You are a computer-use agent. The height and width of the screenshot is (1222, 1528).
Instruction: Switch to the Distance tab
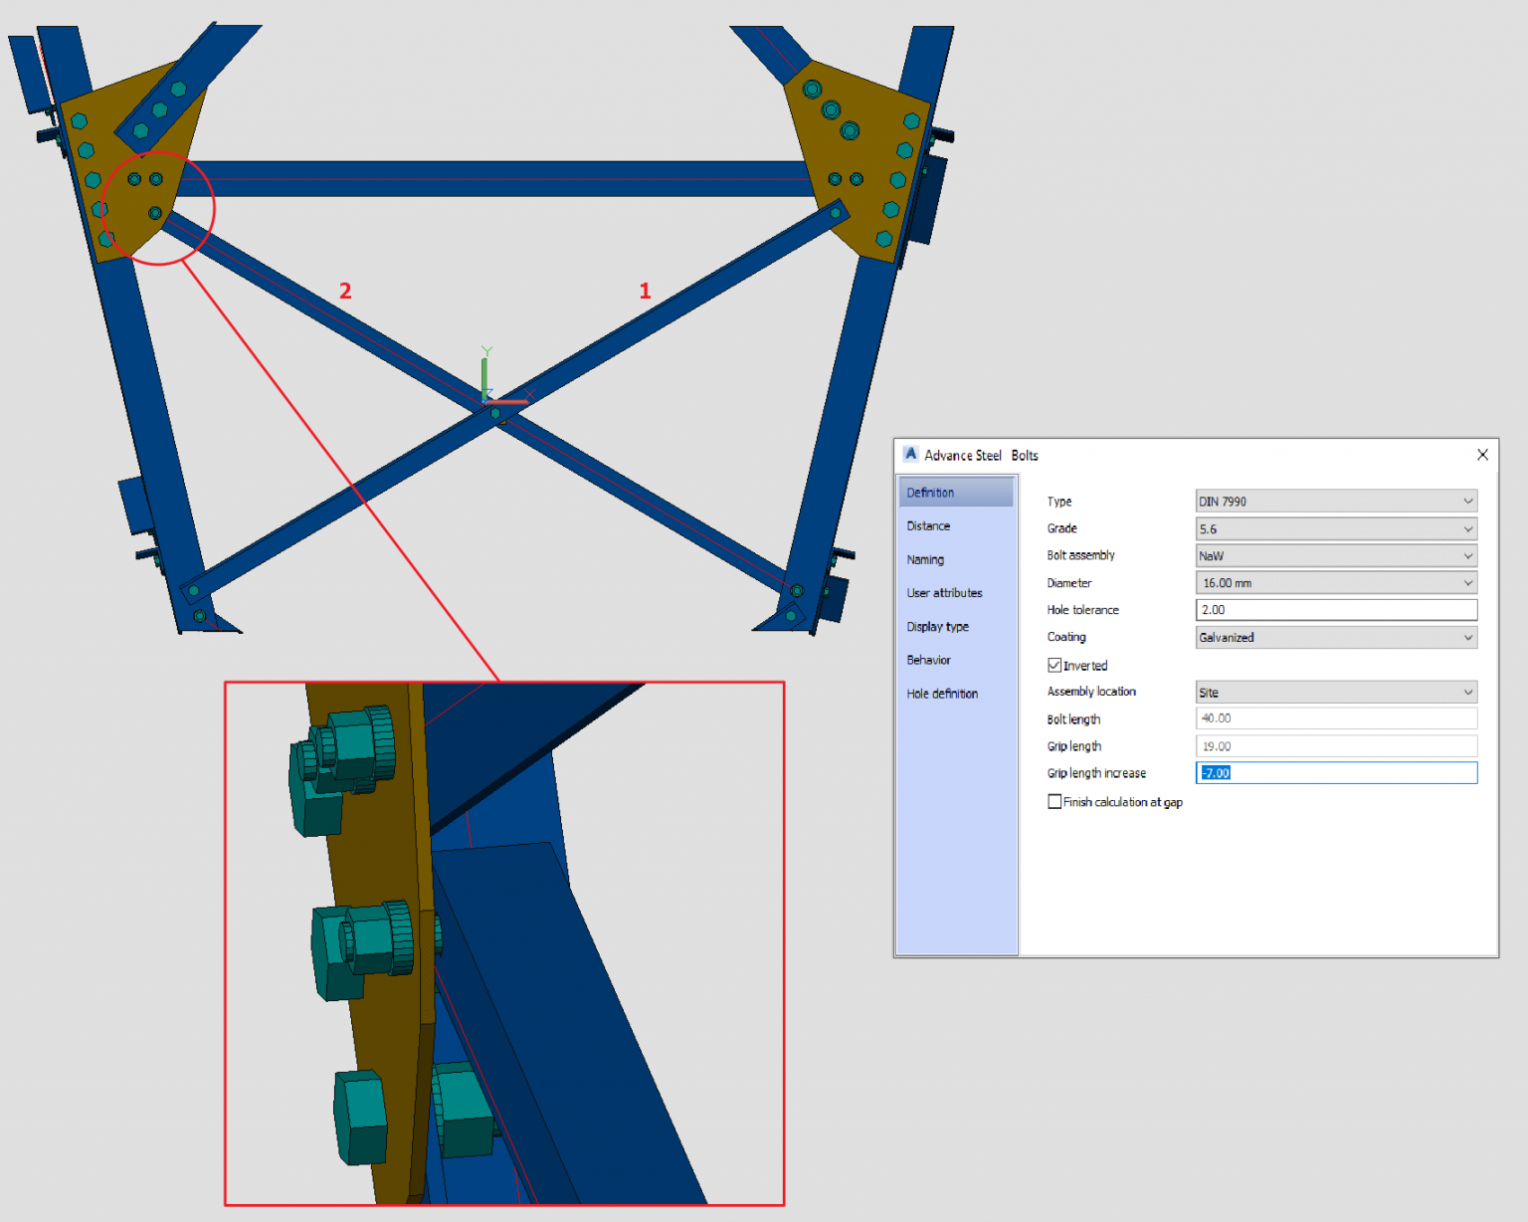coord(928,525)
